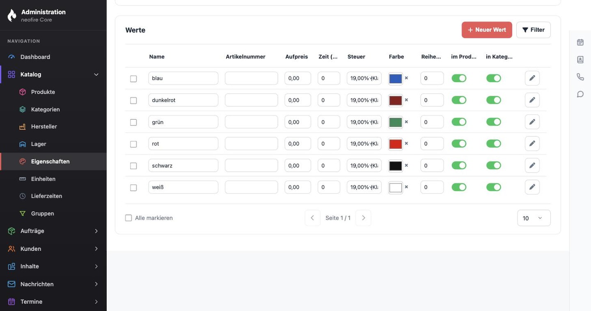Open the green color swatch for grün
The image size is (591, 311).
coord(396,122)
